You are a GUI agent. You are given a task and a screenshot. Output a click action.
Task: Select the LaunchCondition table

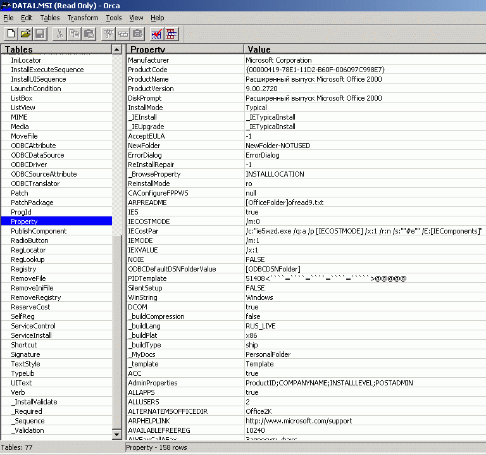point(36,89)
